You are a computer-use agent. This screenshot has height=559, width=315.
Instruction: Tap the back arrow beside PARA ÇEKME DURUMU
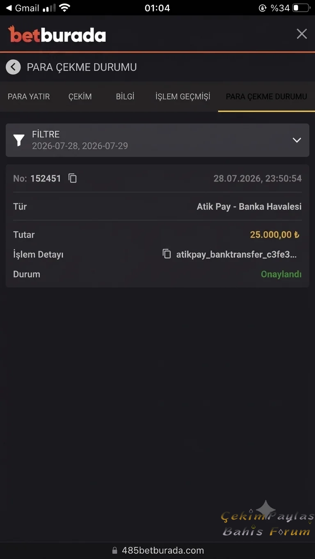(x=13, y=67)
